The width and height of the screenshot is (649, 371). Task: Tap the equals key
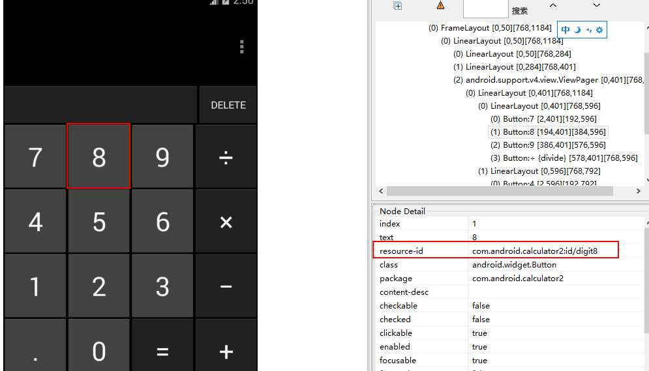(x=162, y=351)
